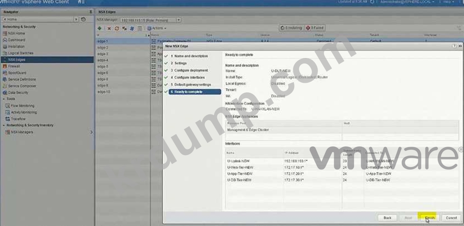Open the Help dropdown in top bar
Viewport: 464px width, 226px height.
[449, 2]
